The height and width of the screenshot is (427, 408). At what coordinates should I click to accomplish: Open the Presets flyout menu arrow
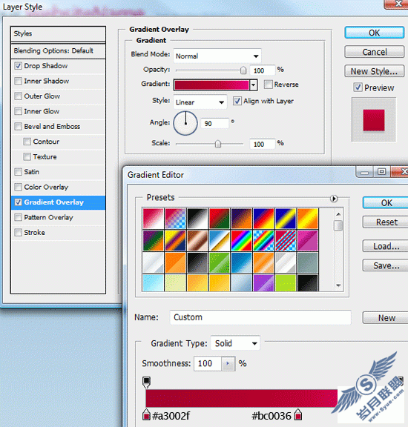pyautogui.click(x=334, y=199)
